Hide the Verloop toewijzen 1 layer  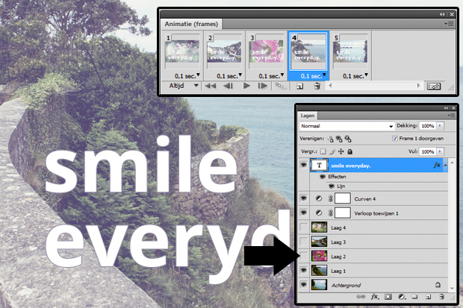pyautogui.click(x=303, y=212)
